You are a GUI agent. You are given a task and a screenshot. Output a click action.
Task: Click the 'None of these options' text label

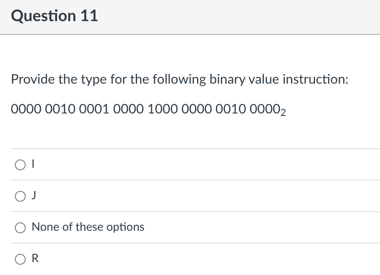click(88, 227)
